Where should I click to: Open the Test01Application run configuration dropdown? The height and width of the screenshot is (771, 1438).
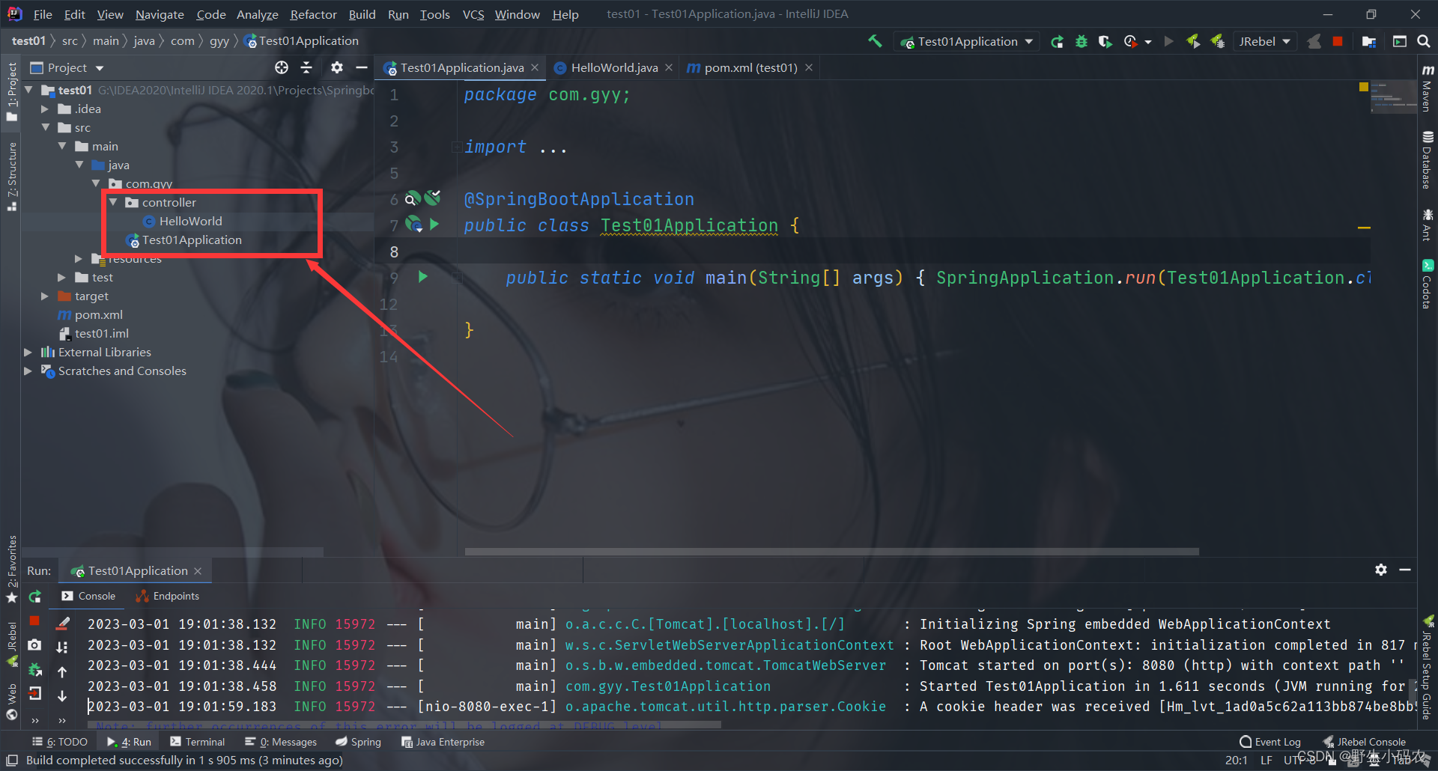[968, 42]
